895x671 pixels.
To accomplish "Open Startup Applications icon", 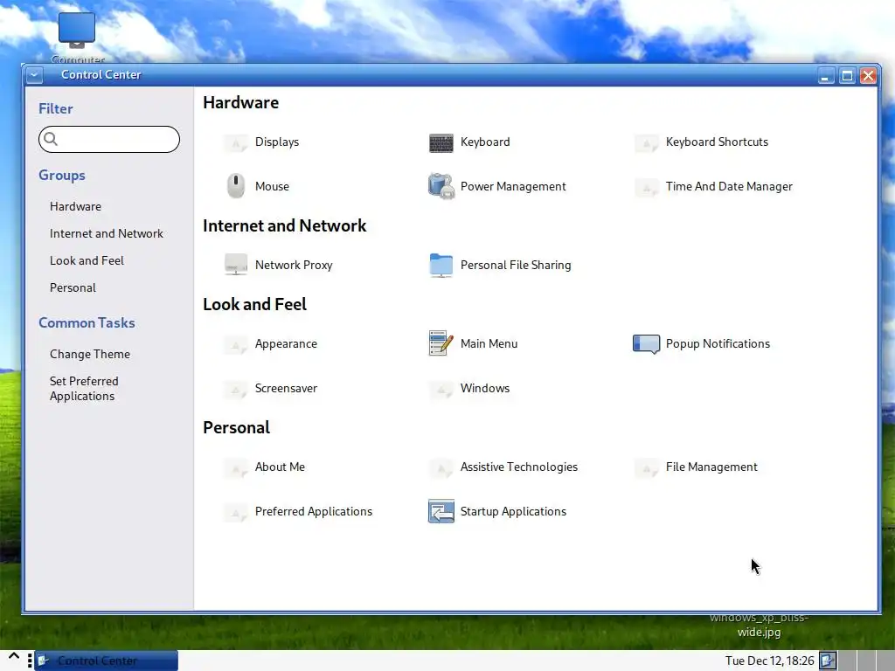I will click(441, 511).
